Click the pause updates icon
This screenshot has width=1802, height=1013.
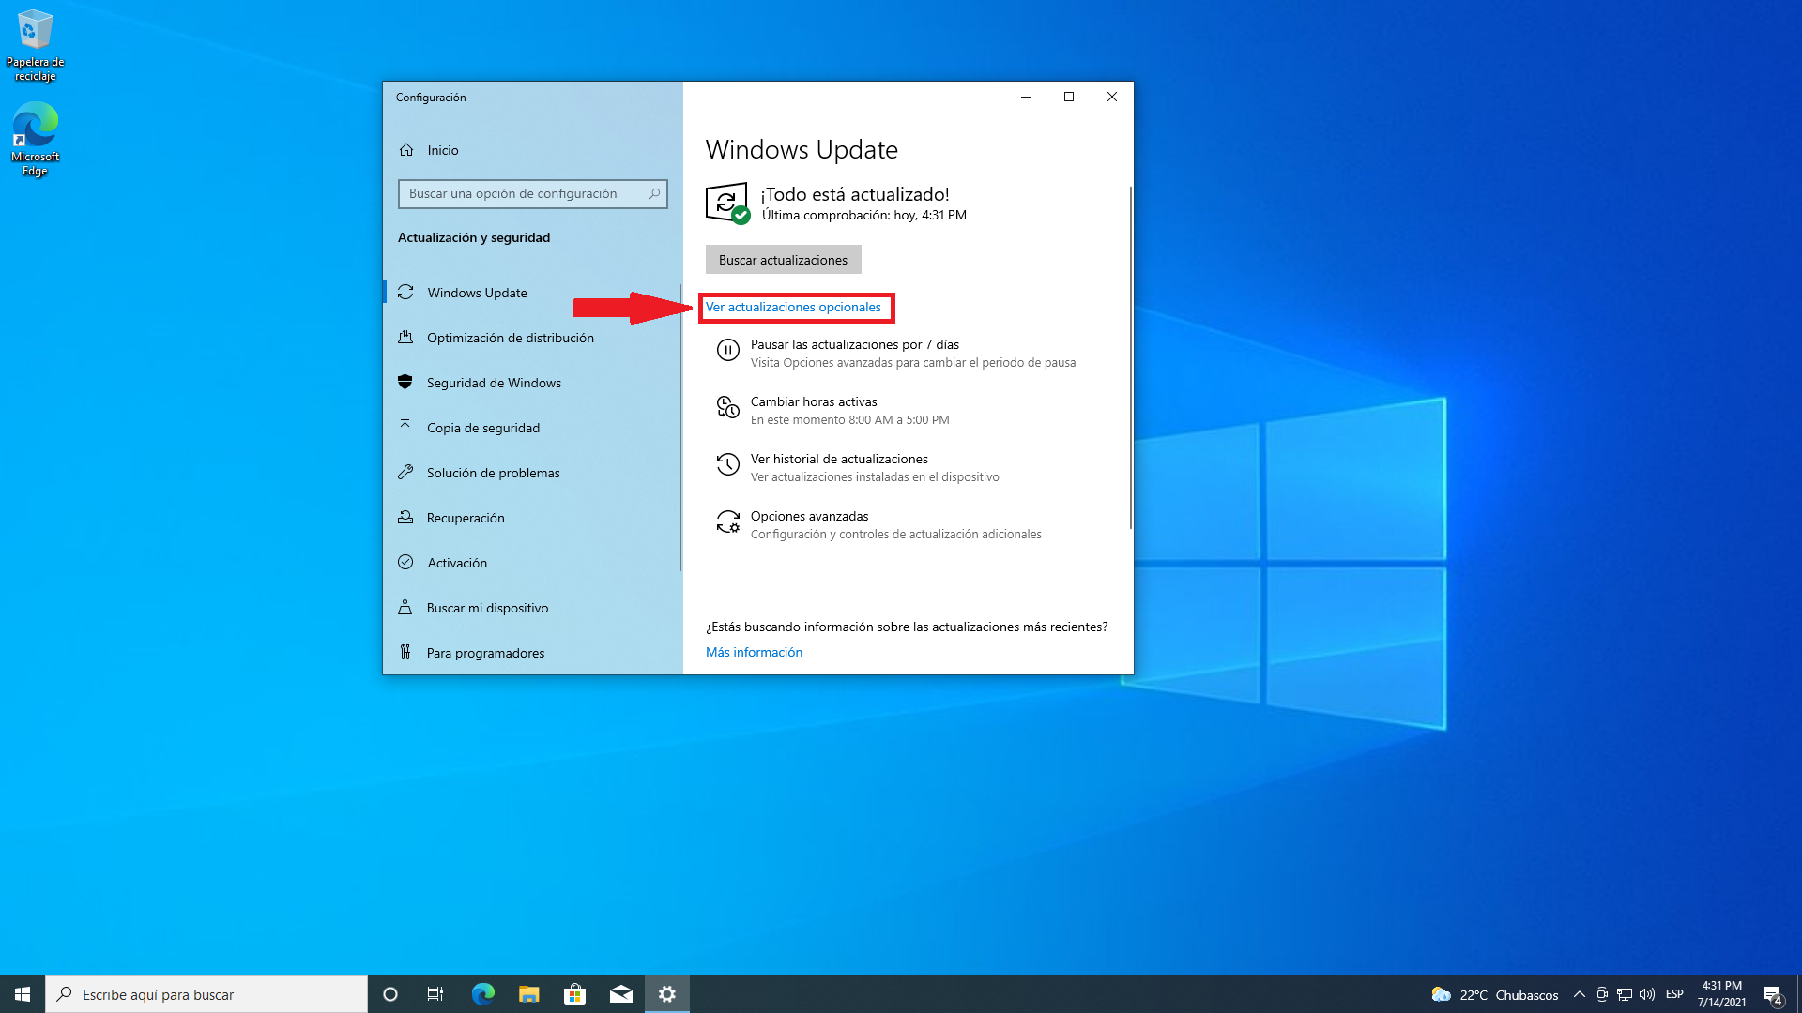(727, 350)
